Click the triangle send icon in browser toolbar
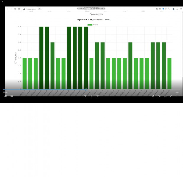Screen dimensions: 183x177 [166, 9]
